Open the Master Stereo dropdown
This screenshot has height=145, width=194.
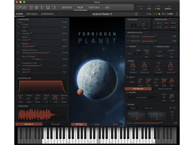pos(135,108)
